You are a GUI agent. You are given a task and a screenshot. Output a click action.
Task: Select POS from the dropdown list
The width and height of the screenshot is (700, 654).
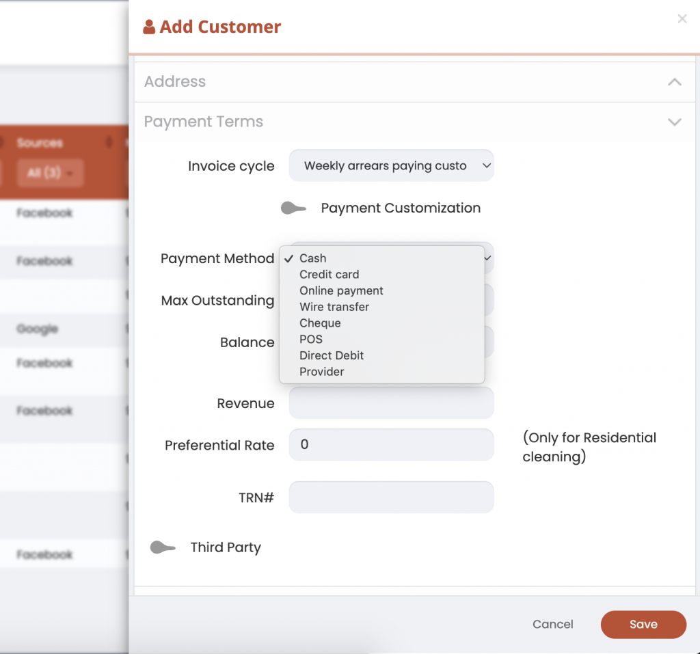tap(311, 340)
